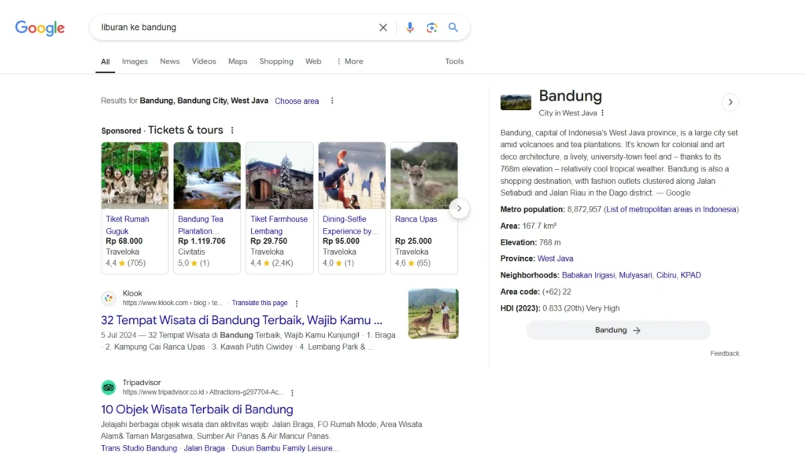
Task: Switch to the Images tab
Action: tap(135, 61)
